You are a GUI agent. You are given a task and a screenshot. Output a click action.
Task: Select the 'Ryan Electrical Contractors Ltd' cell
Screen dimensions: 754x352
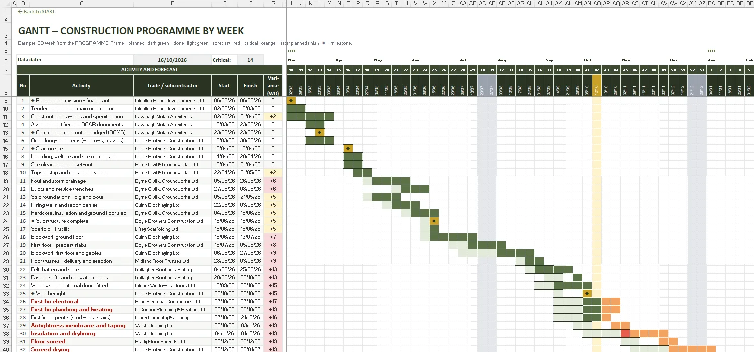pyautogui.click(x=172, y=301)
